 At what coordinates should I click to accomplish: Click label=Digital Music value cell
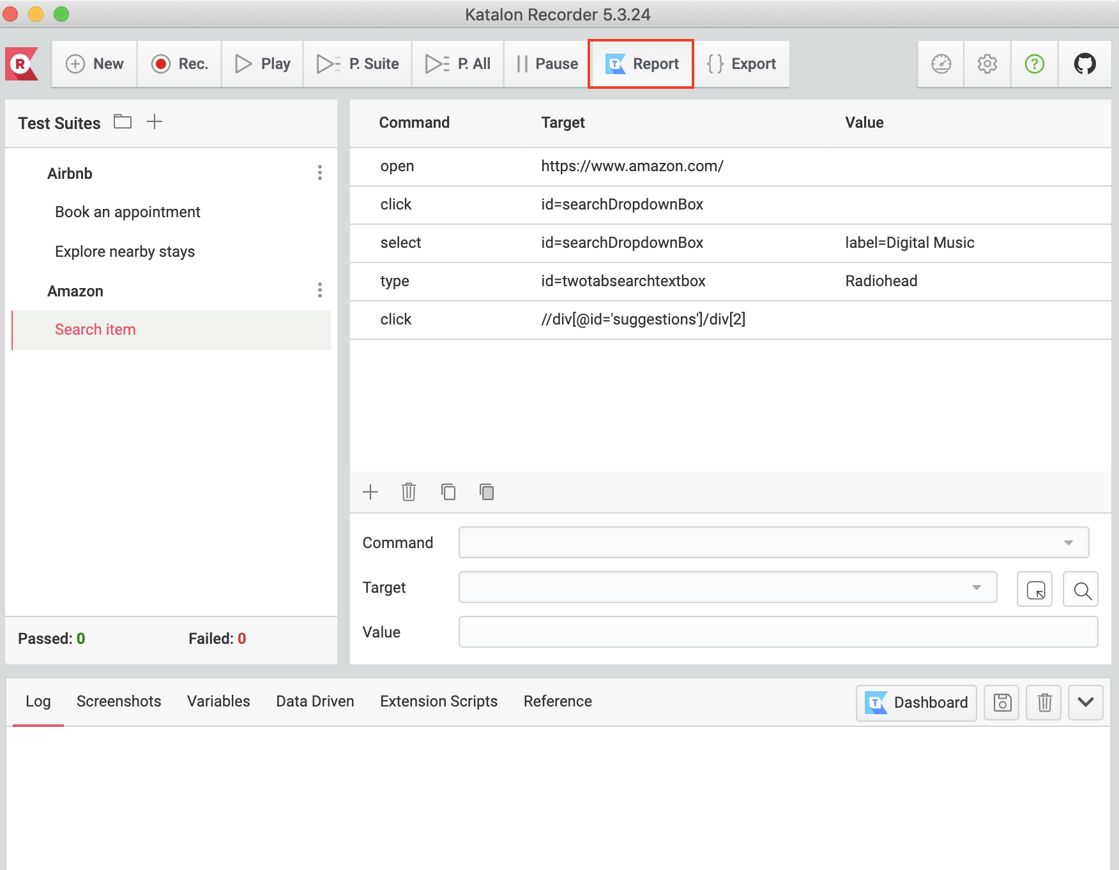pos(910,243)
